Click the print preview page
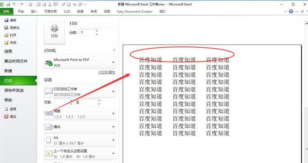Image resolution: width=308 pixels, height=163 pixels. coord(212,104)
